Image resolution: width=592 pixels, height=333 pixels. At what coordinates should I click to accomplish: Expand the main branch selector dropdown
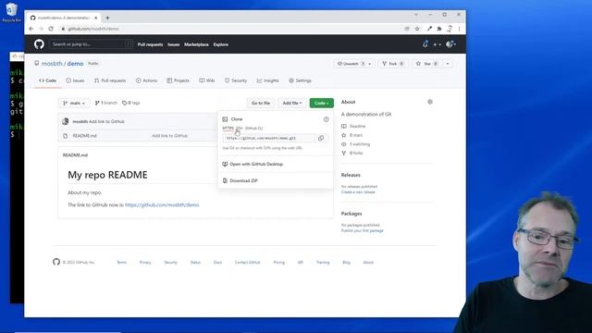click(x=74, y=103)
